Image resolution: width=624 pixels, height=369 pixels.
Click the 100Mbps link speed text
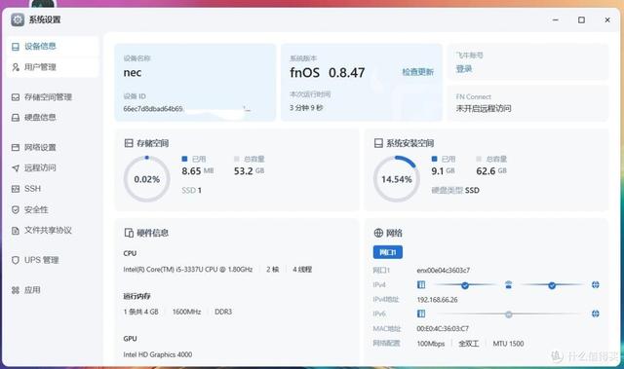pyautogui.click(x=431, y=344)
